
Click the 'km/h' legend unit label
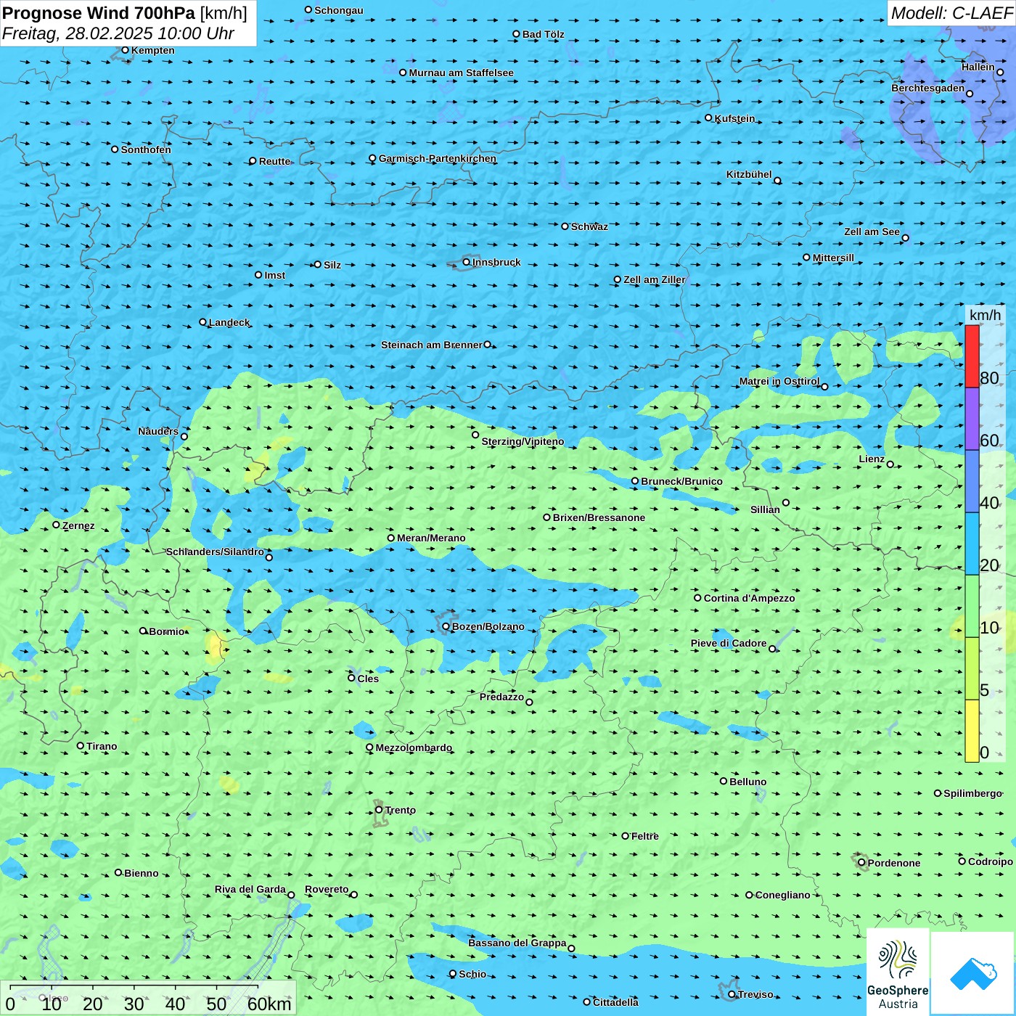985,315
